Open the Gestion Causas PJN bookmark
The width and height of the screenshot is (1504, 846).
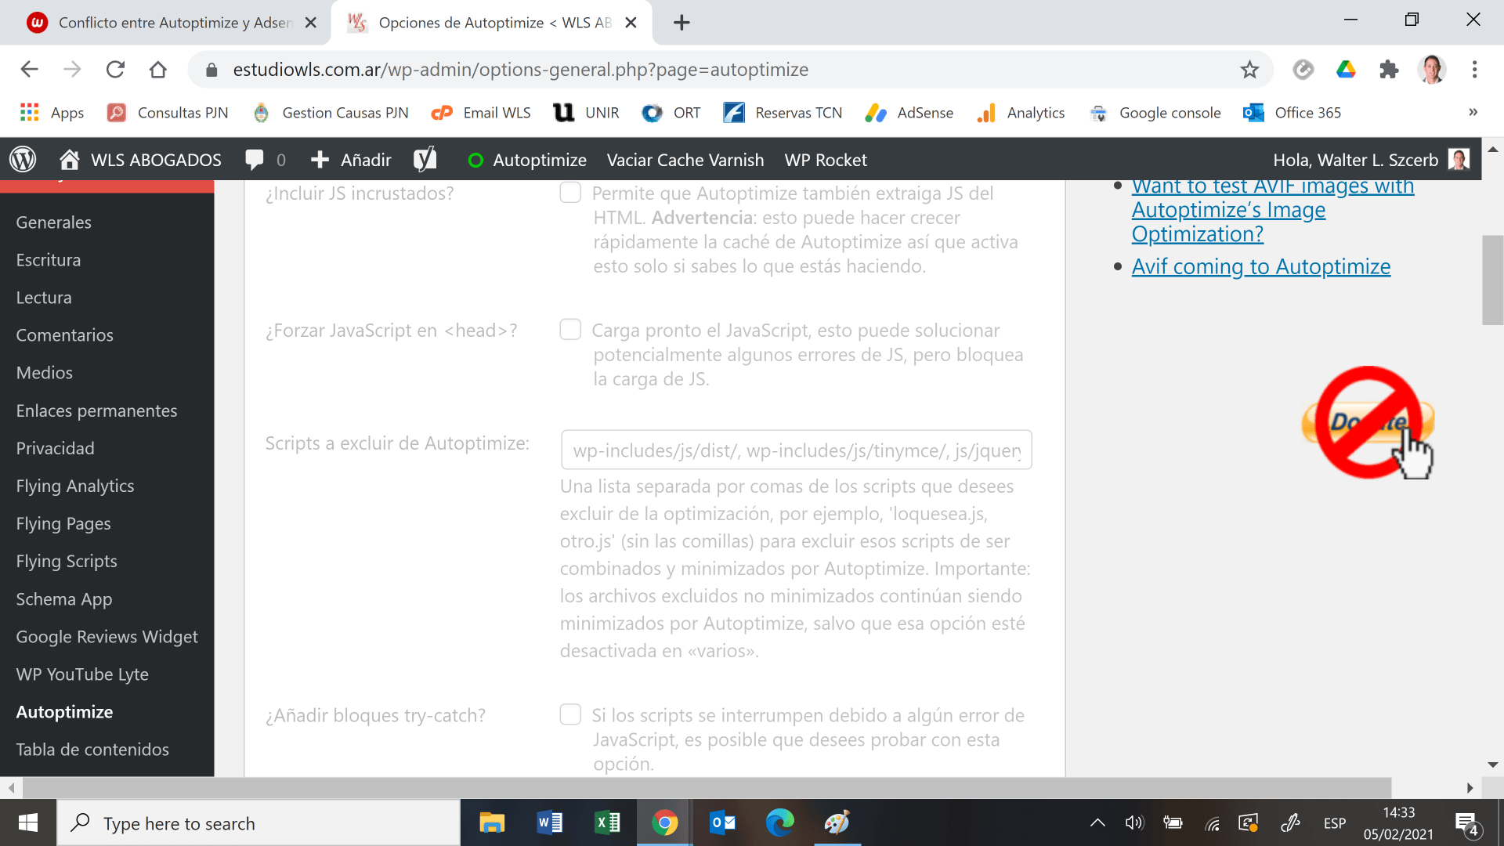point(331,113)
